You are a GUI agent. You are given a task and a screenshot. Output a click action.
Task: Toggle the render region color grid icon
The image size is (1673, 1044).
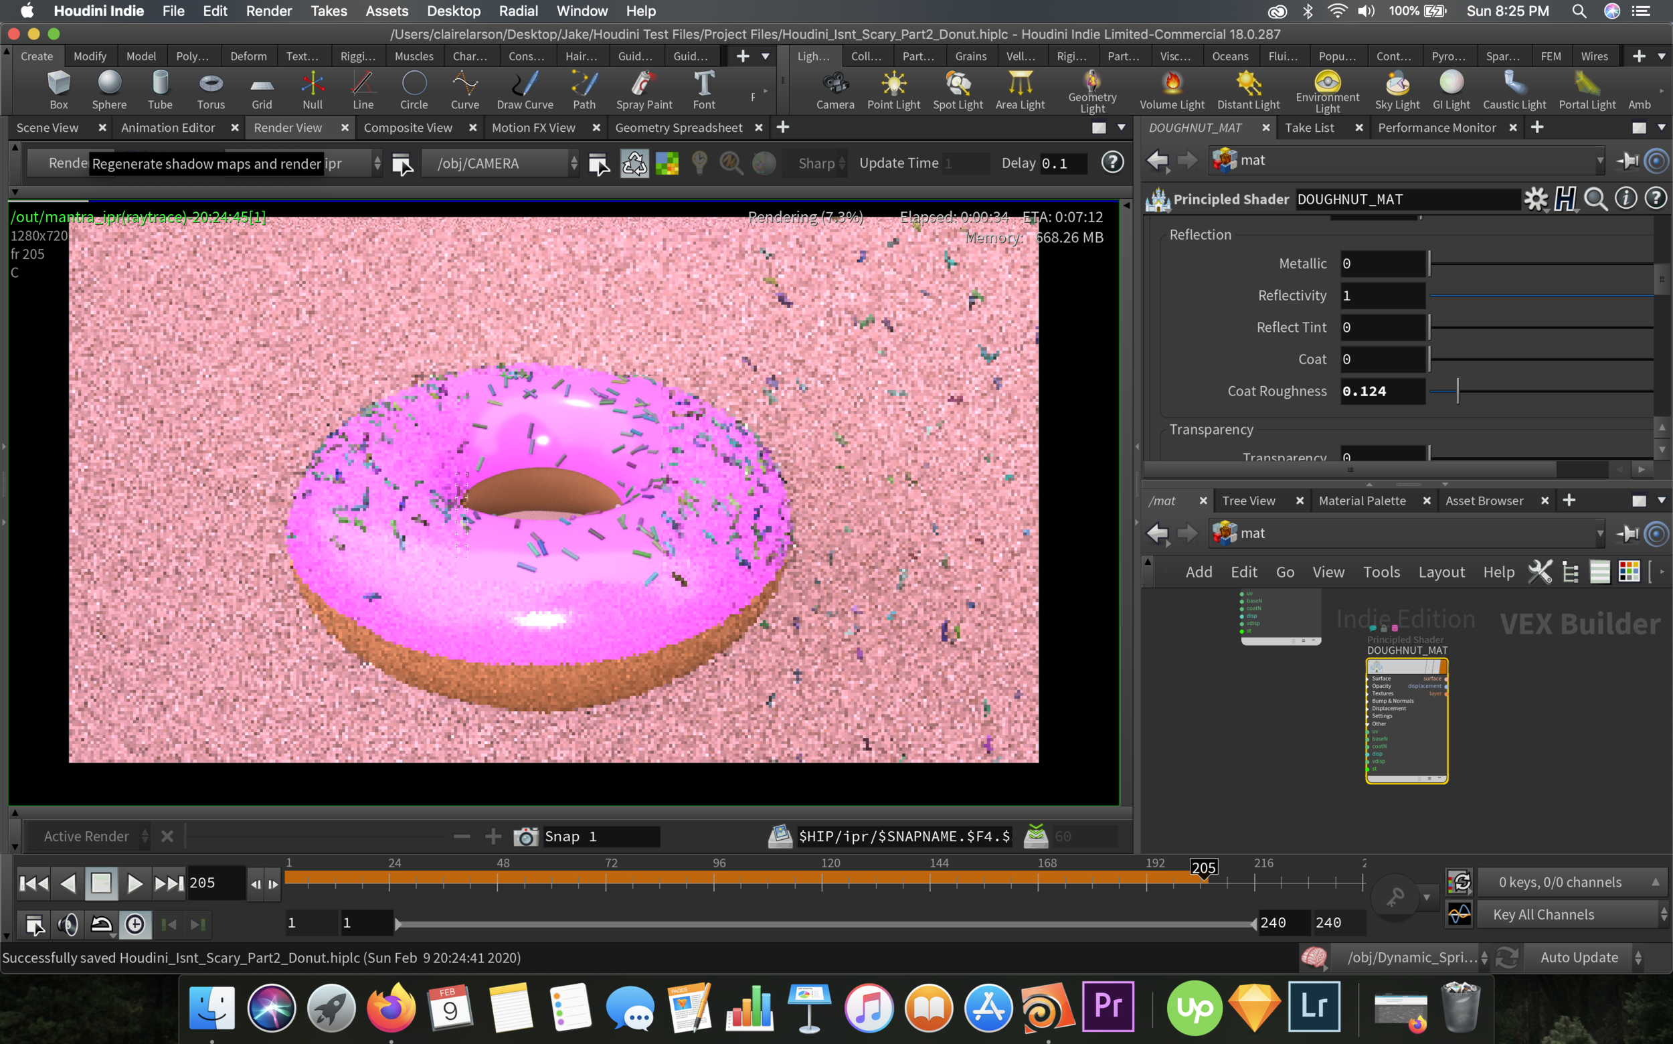tap(667, 164)
